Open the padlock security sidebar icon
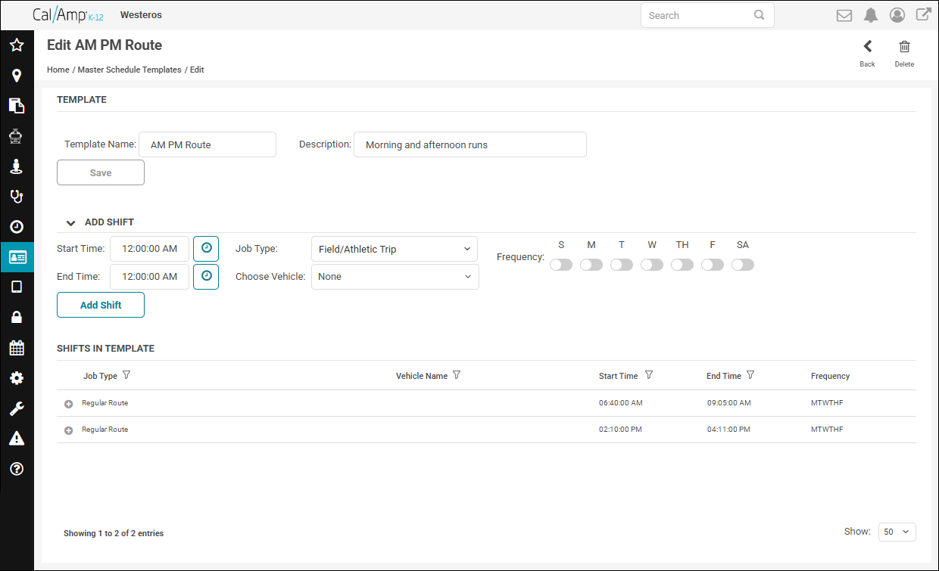939x571 pixels. pyautogui.click(x=17, y=317)
